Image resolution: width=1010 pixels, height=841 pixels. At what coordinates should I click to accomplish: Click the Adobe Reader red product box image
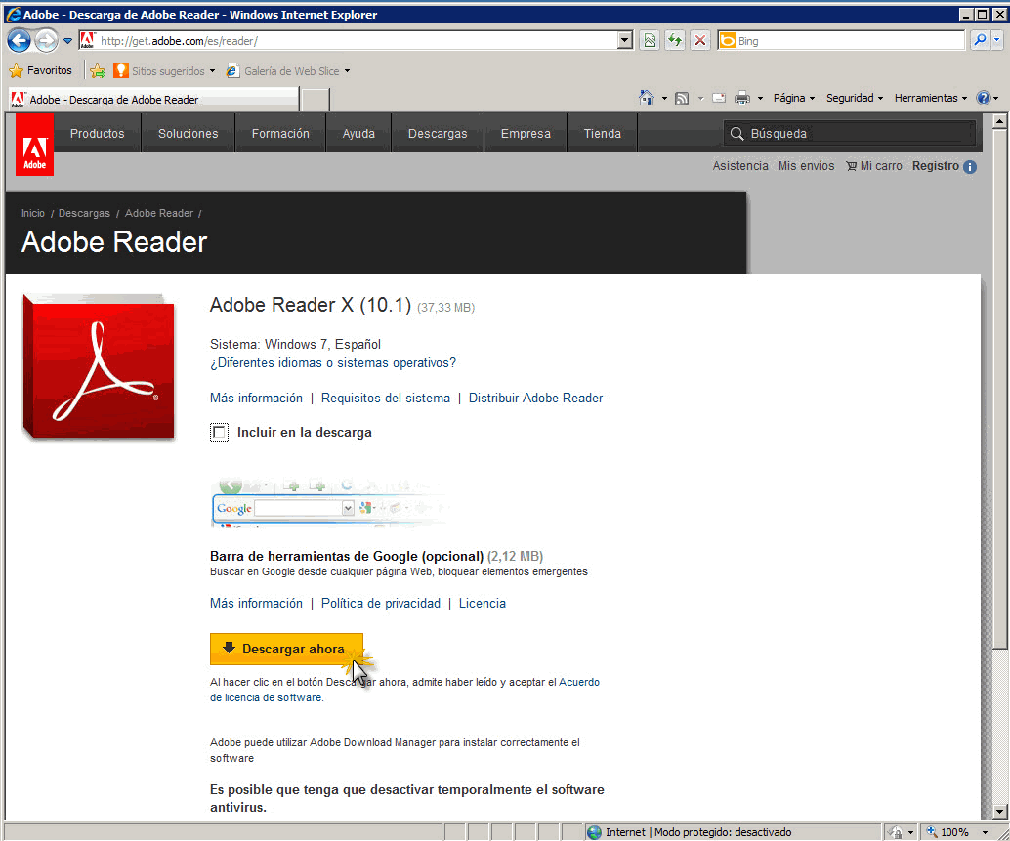click(99, 367)
